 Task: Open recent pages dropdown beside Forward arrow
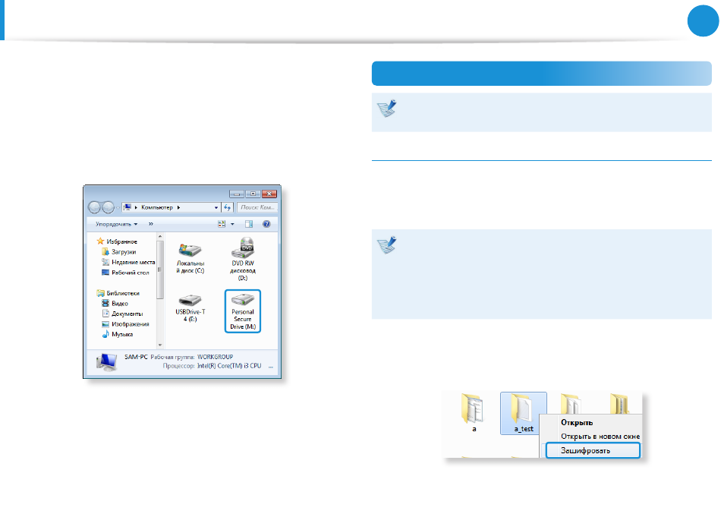coord(118,208)
